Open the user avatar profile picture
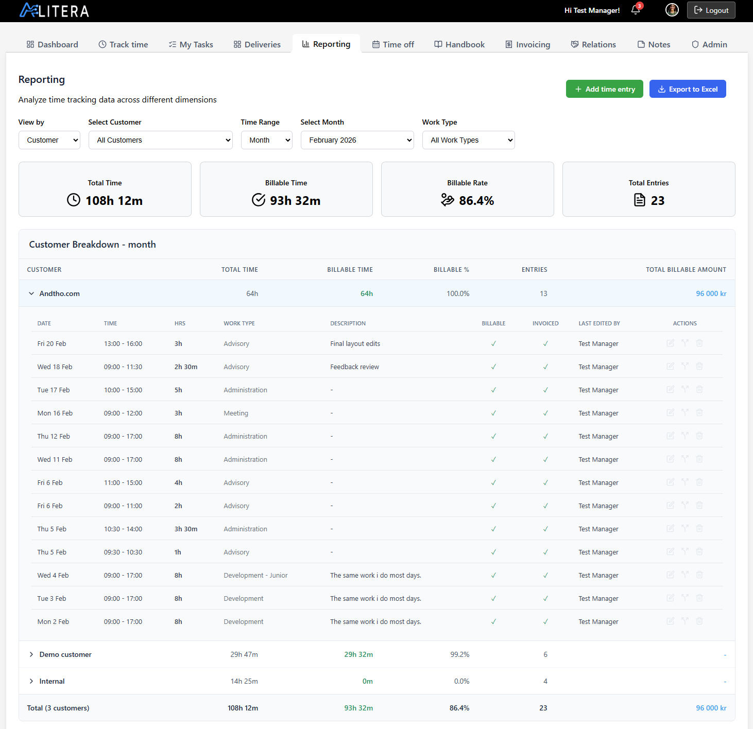The image size is (753, 729). (x=672, y=10)
